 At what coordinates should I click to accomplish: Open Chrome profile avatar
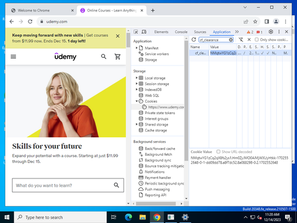pyautogui.click(x=276, y=21)
